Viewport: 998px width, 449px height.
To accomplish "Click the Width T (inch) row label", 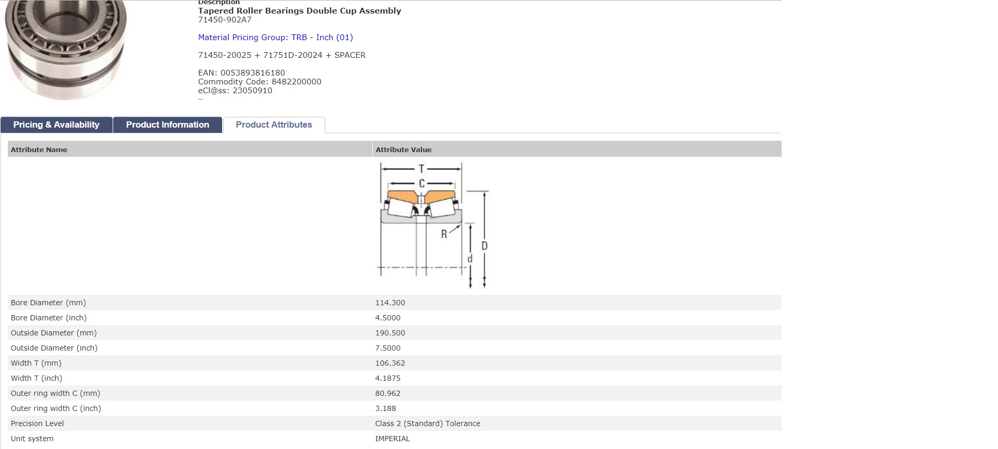I will pos(36,378).
